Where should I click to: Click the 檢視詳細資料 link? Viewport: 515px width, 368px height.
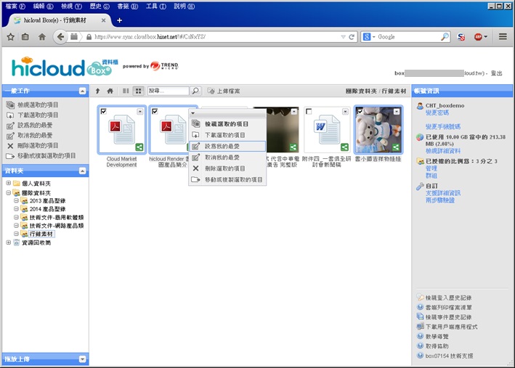pyautogui.click(x=443, y=151)
